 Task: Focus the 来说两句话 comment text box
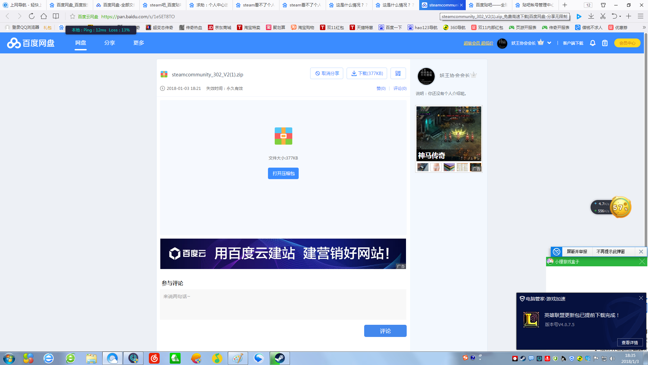283,305
